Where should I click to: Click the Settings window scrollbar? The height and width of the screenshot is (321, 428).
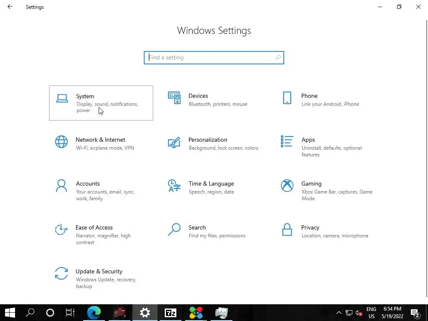(x=427, y=158)
